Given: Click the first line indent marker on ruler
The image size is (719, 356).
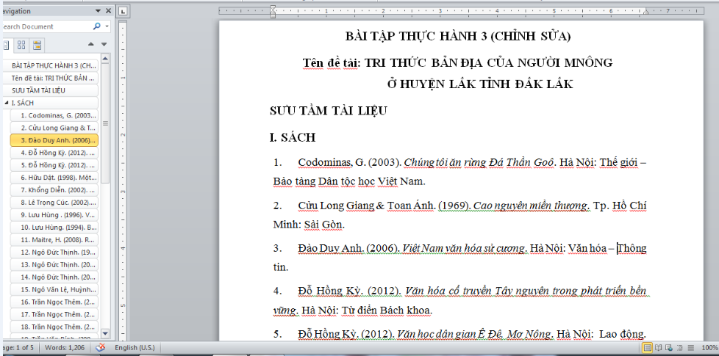Looking at the screenshot, I should point(273,8).
